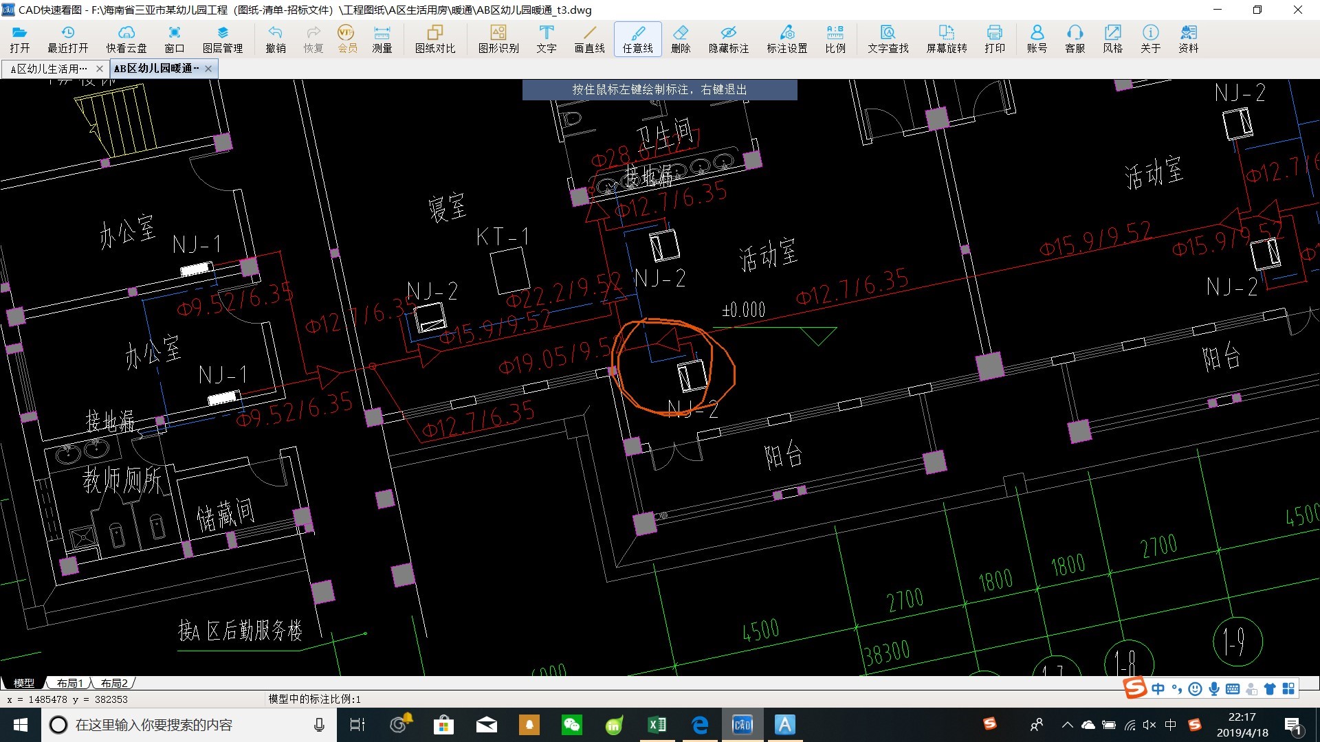Click the 撤销 undo icon
The image size is (1320, 742).
(x=276, y=39)
